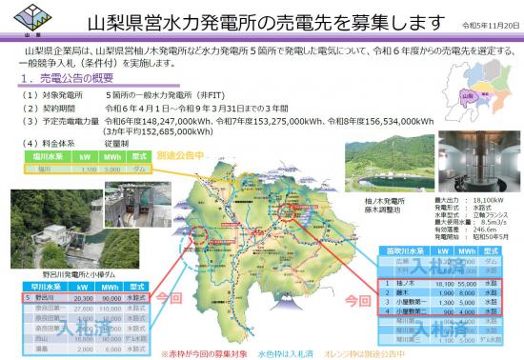This screenshot has height=360, width=524.
Task: Click the 1．売電公告の概要 heading
Action: click(x=67, y=78)
